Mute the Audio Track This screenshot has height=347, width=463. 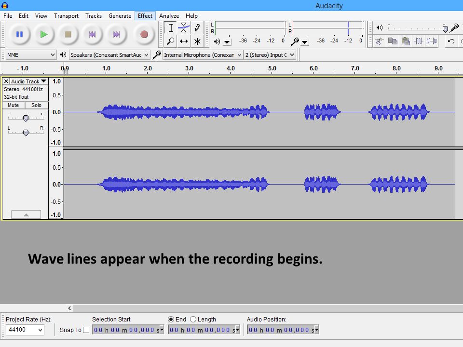(14, 105)
